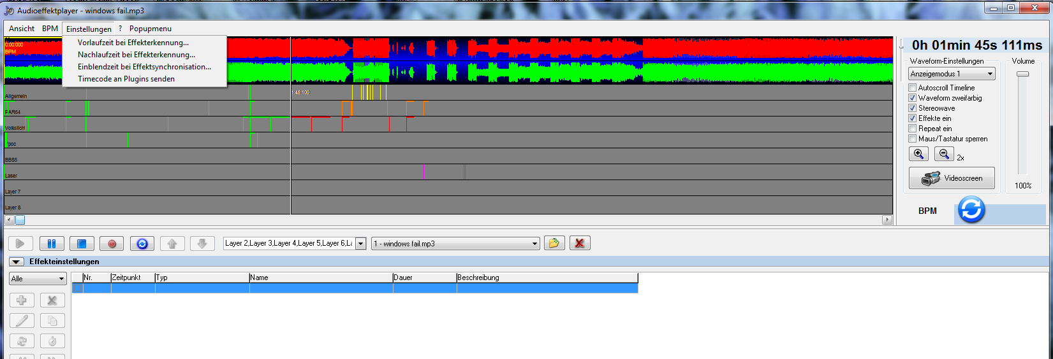Zoom in on the waveform with magnifier plus

tap(918, 154)
